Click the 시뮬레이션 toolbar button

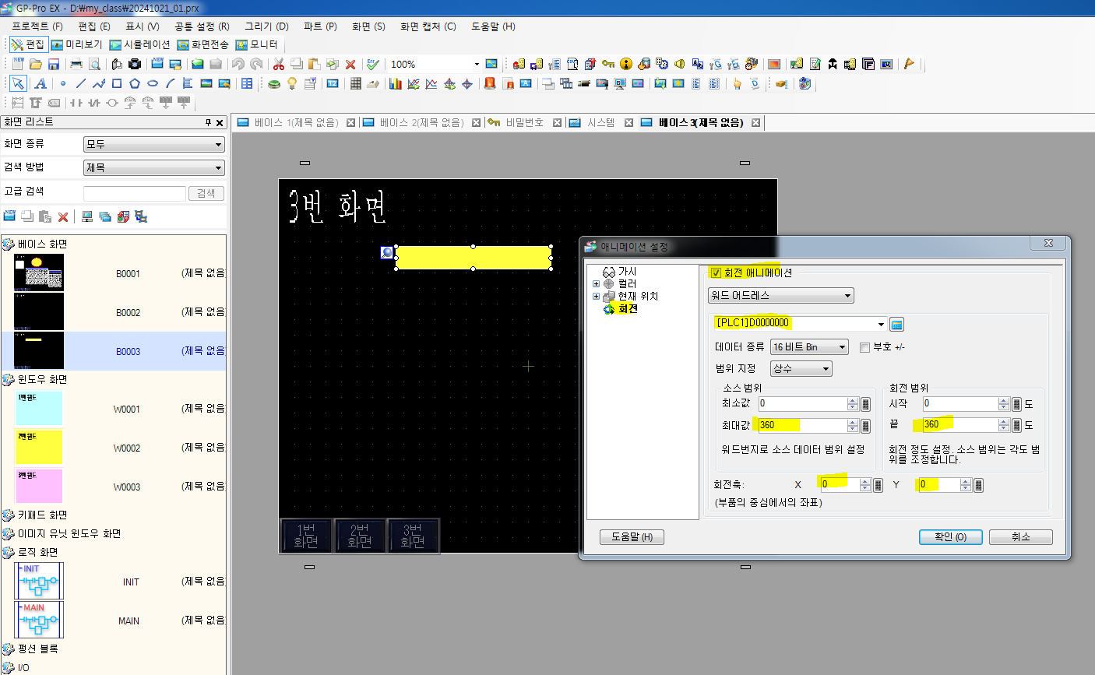[x=139, y=44]
